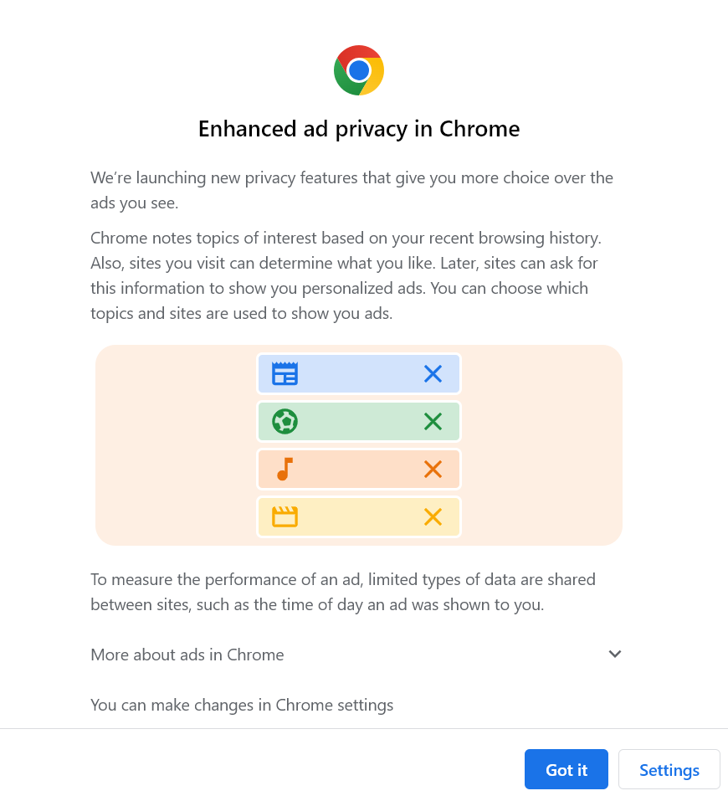Click the blue news topic row
Viewport: 728px width, 801px height.
(x=359, y=374)
